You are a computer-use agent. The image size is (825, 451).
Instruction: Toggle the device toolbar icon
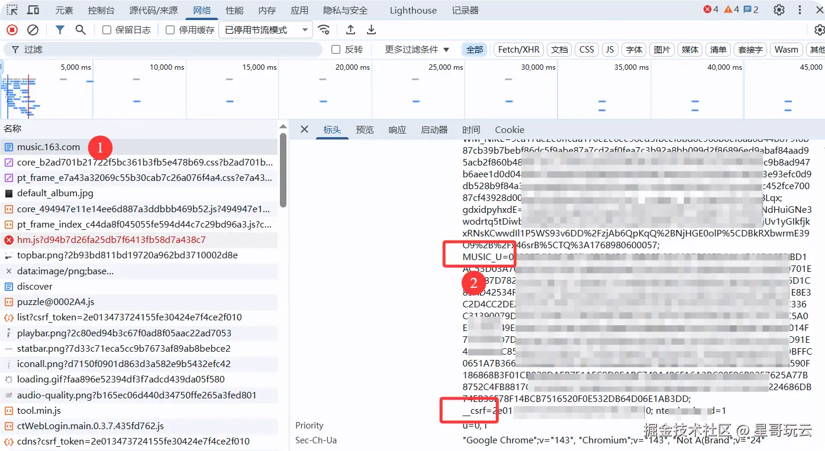(x=33, y=10)
